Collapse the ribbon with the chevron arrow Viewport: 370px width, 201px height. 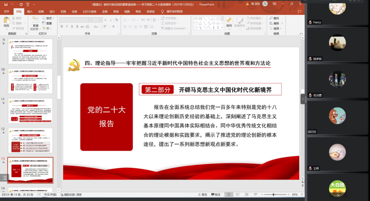302,33
